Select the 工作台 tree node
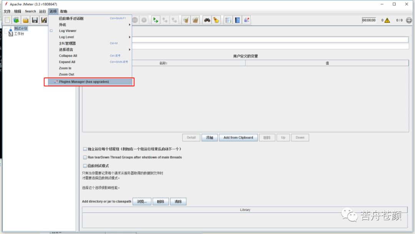Image resolution: width=415 pixels, height=234 pixels. 19,33
